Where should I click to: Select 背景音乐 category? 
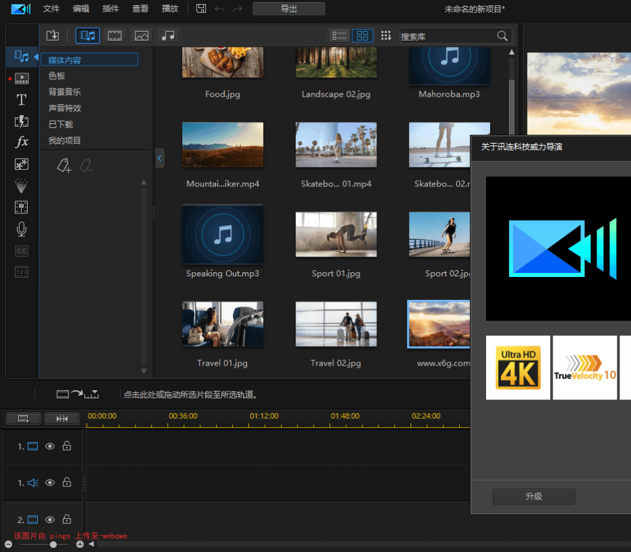(x=65, y=92)
